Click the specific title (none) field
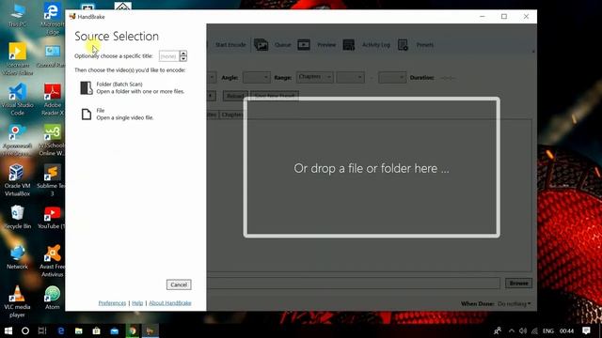This screenshot has height=338, width=602. 169,56
